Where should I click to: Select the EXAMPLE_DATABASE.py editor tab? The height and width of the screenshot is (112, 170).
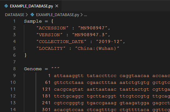tap(31, 6)
